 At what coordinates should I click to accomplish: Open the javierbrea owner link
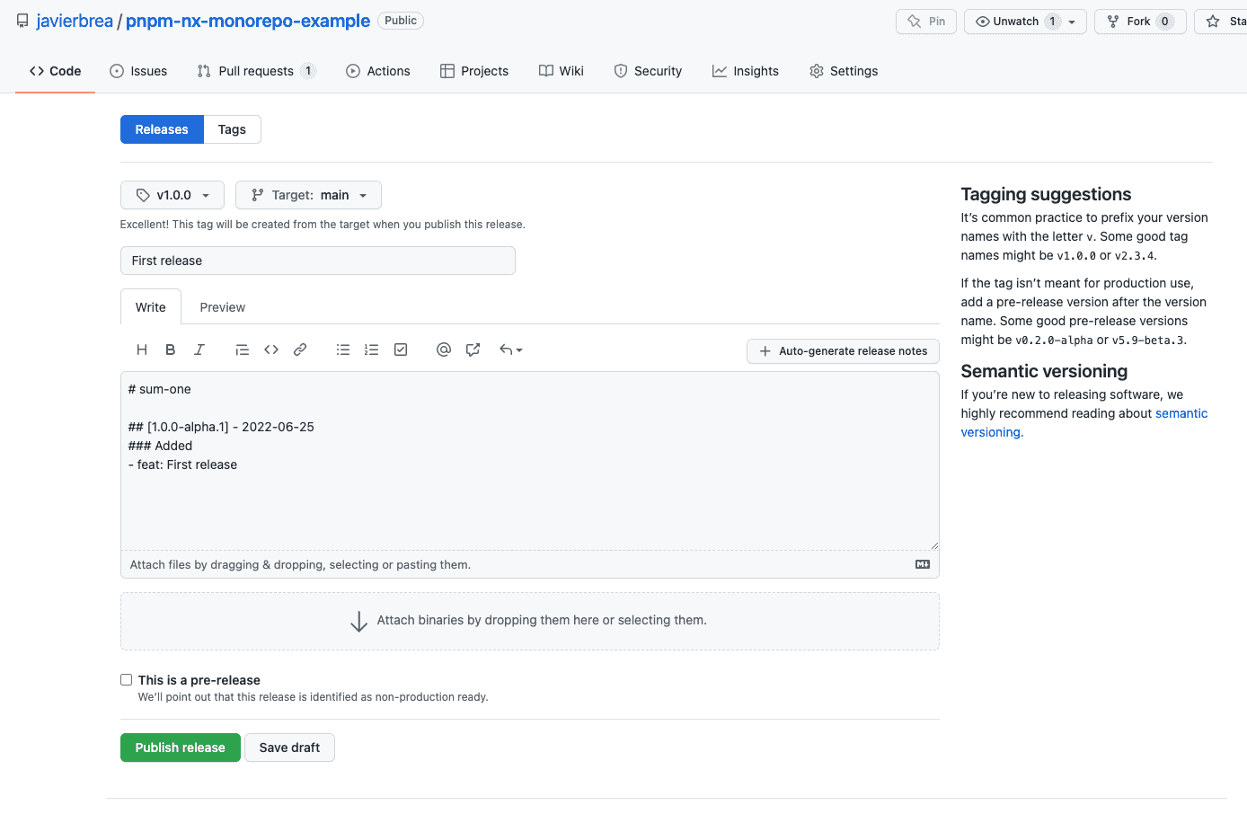(x=75, y=21)
